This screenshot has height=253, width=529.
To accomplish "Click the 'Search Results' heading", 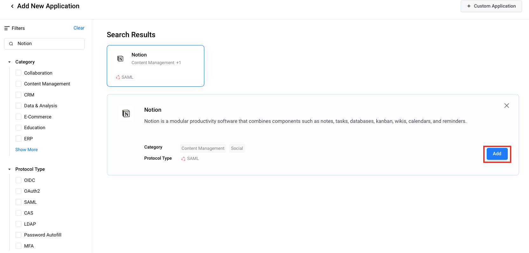I will [x=131, y=35].
